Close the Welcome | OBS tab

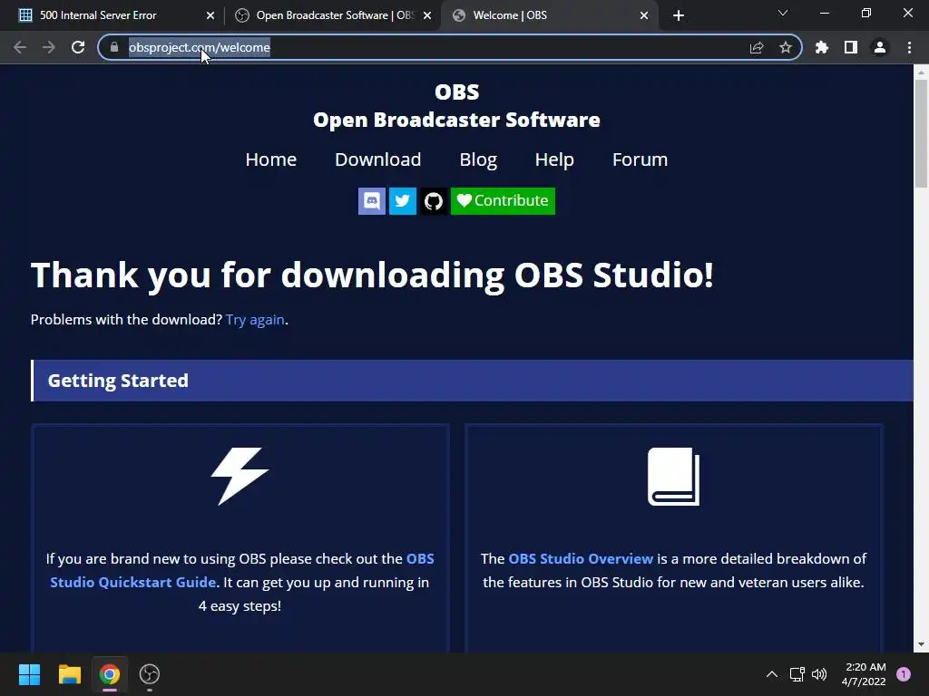644,15
